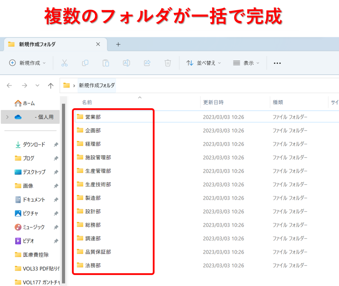Viewport: 339px width, 286px height.
Task: Click the pin icon next to ミュージック
Action: click(x=56, y=227)
